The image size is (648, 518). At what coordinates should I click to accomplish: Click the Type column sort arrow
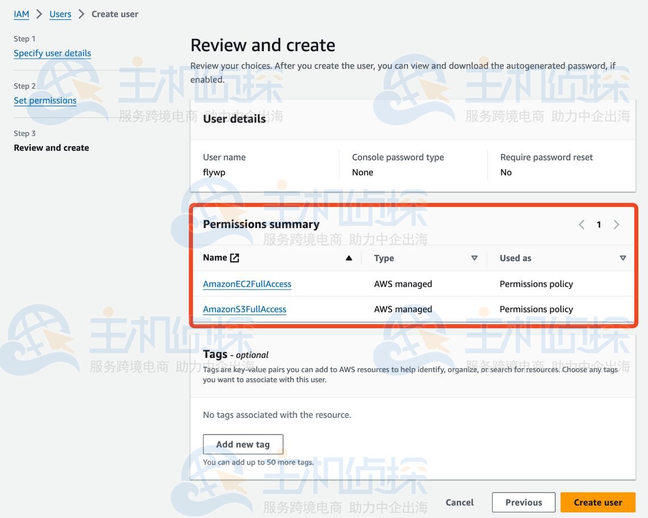(474, 258)
